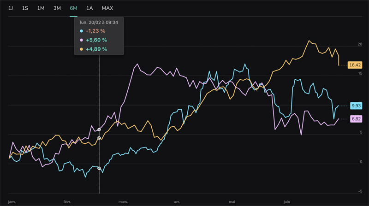This screenshot has width=369, height=206.
Task: Click the blue dot in tooltip
Action: pos(82,31)
